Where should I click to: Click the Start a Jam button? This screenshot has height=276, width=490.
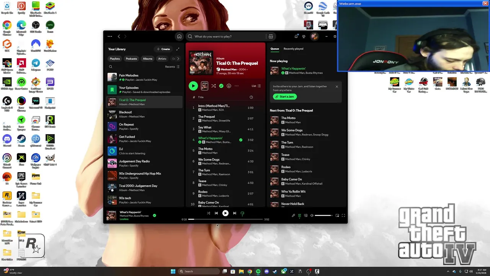tap(285, 97)
